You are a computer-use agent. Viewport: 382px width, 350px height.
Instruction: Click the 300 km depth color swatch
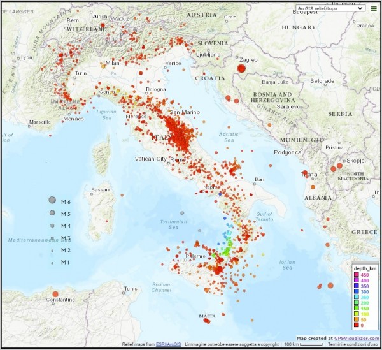pyautogui.click(x=357, y=292)
